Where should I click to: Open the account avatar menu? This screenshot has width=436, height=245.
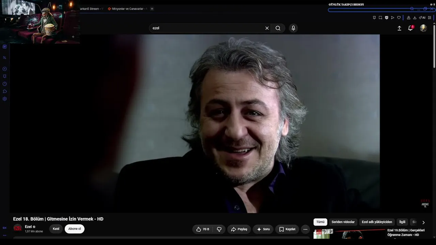[423, 28]
